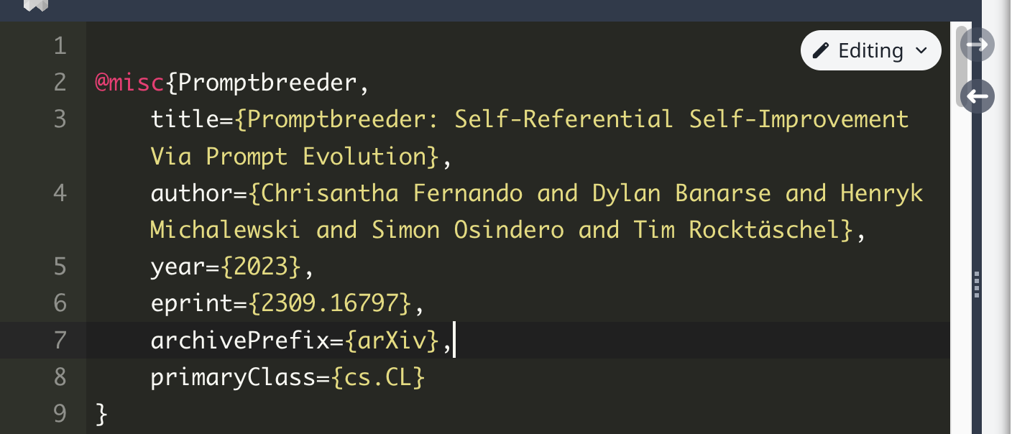Click the partially visible icon at the top left
This screenshot has height=434, width=1035.
click(x=35, y=6)
